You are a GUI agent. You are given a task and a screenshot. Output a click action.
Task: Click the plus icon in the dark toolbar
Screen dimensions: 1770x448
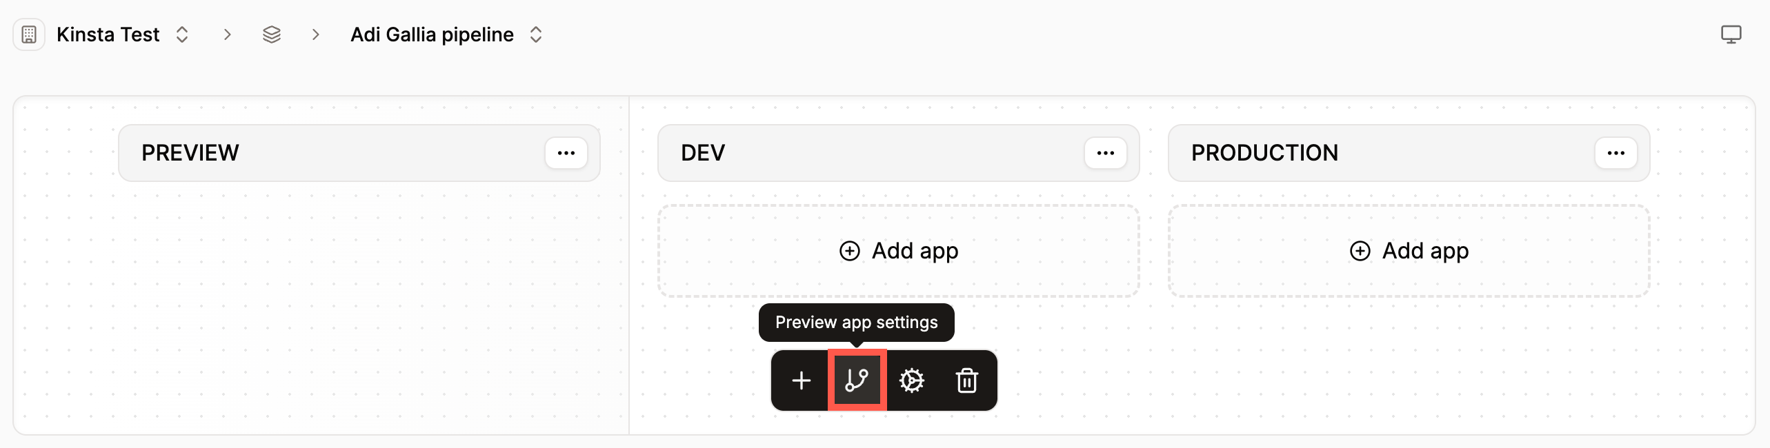[x=801, y=380]
